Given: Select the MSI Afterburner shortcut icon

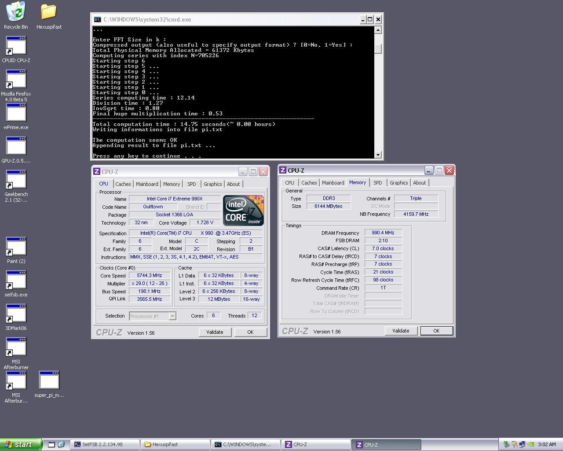Looking at the screenshot, I should pos(16,347).
